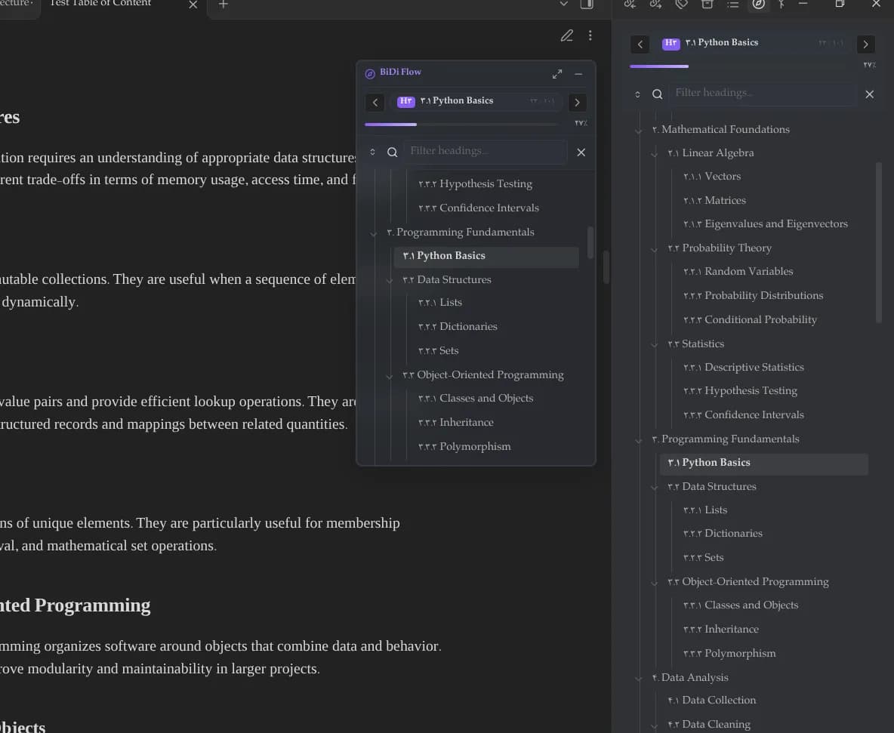Jump to Probability Distributions heading
This screenshot has width=894, height=733.
pyautogui.click(x=753, y=296)
